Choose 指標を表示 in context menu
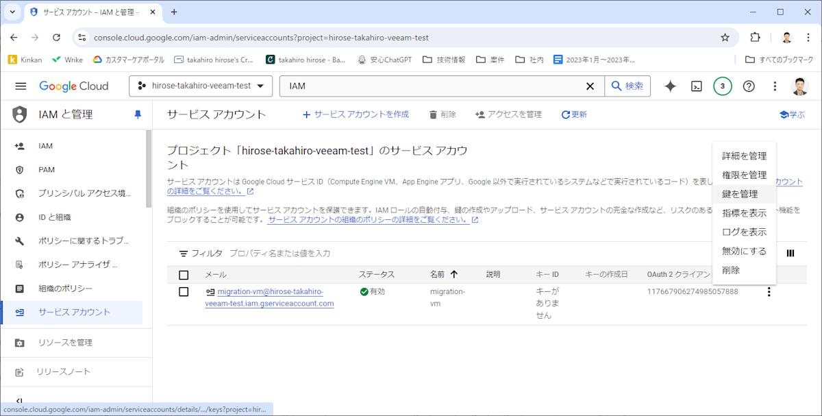The width and height of the screenshot is (822, 416). [x=744, y=213]
